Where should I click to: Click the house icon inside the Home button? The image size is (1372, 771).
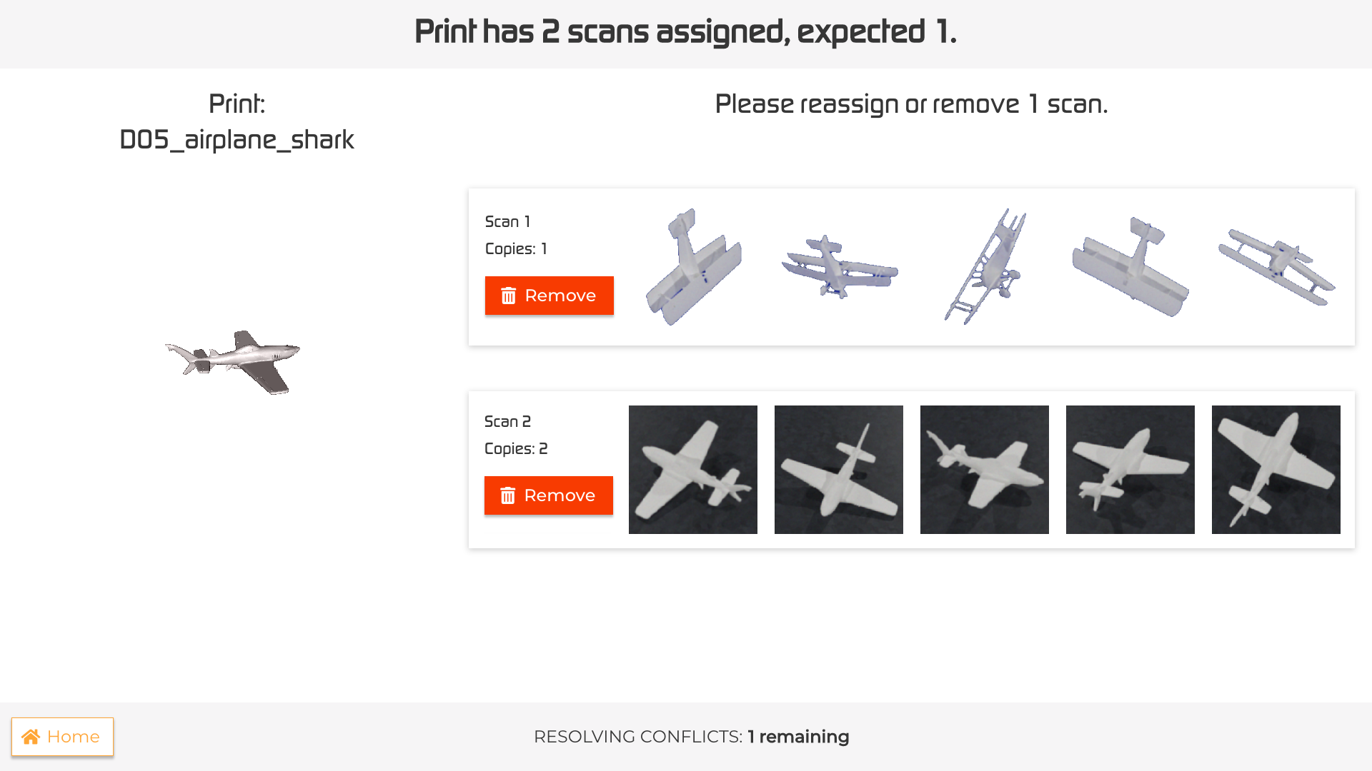[x=31, y=736]
